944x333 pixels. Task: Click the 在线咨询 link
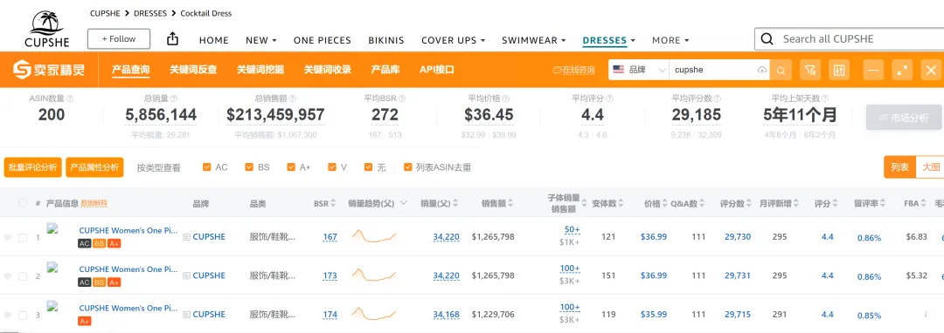[573, 71]
